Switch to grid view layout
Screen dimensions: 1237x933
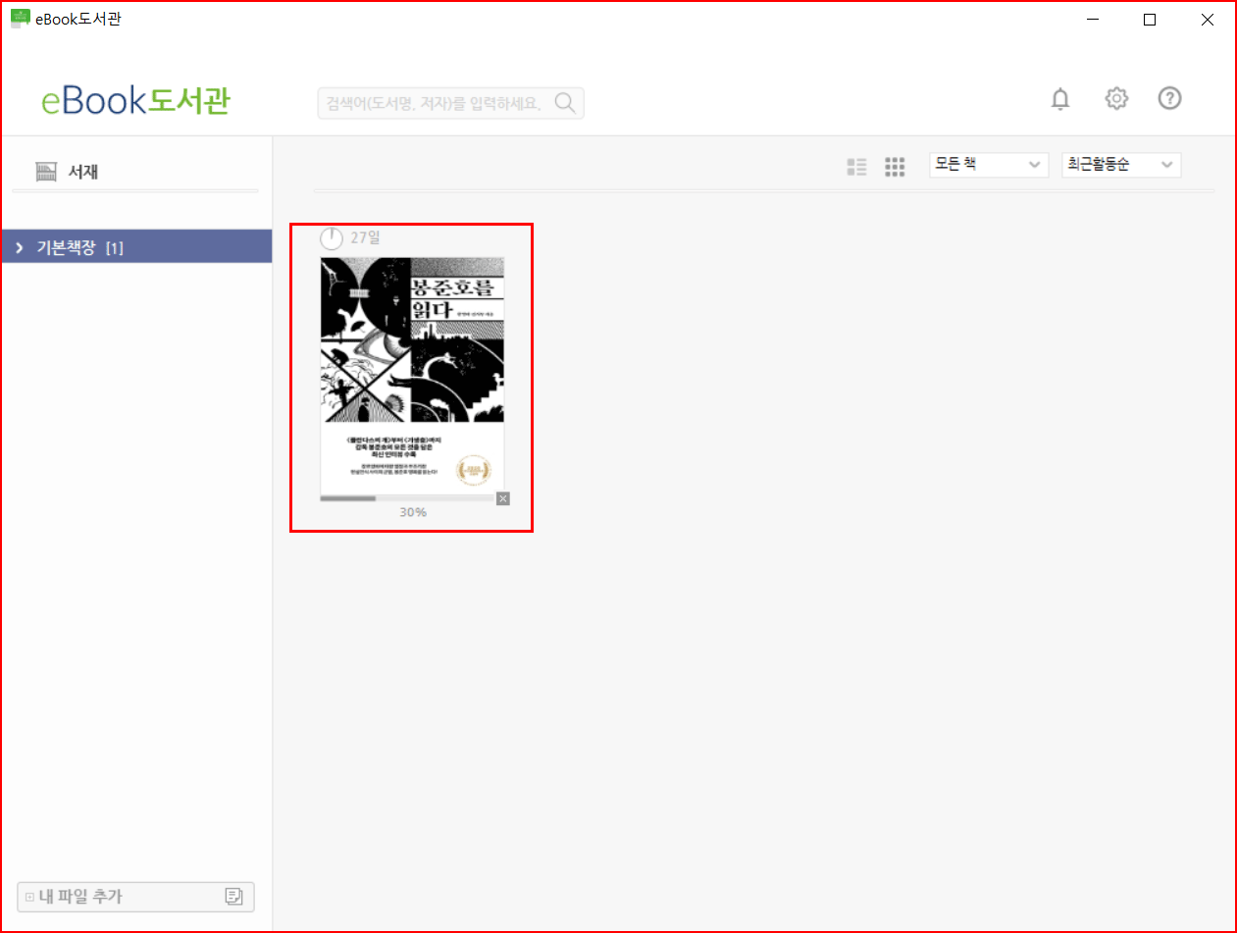(895, 167)
